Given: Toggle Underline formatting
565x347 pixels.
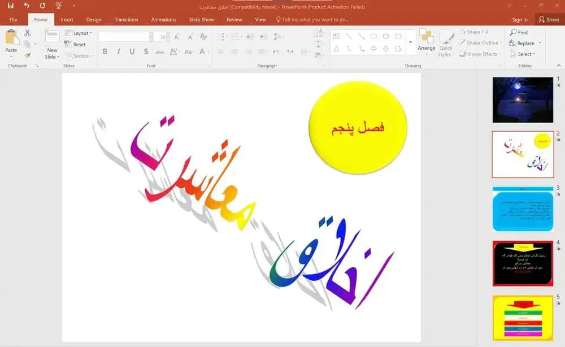Looking at the screenshot, I should click(x=132, y=51).
